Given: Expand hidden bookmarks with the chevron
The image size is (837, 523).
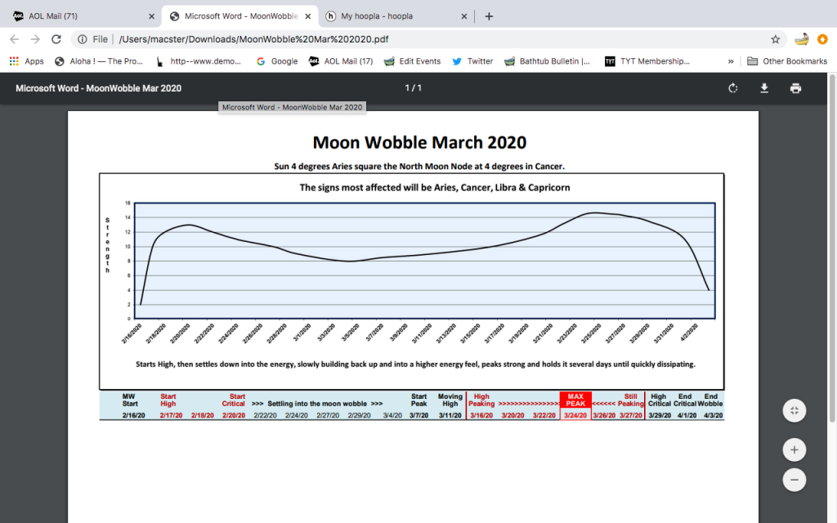Looking at the screenshot, I should (731, 61).
